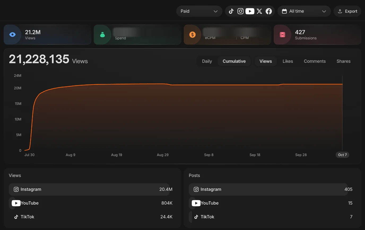Toggle the YouTube platform filter icon
Image resolution: width=365 pixels, height=230 pixels.
pos(250,11)
